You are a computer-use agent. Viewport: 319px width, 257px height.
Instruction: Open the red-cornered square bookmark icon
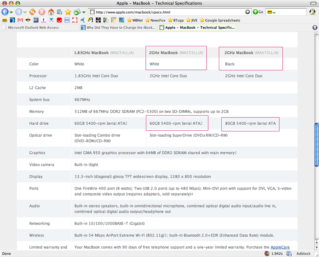(x=75, y=20)
